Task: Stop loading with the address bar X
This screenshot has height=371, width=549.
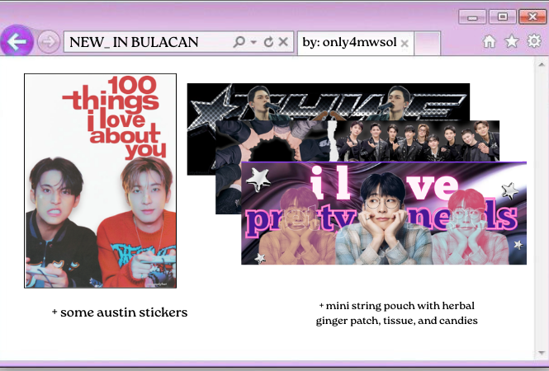Action: pyautogui.click(x=283, y=41)
